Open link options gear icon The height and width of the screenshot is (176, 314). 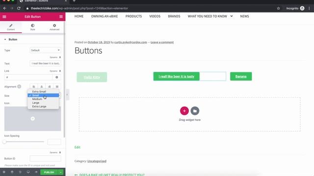(x=57, y=77)
